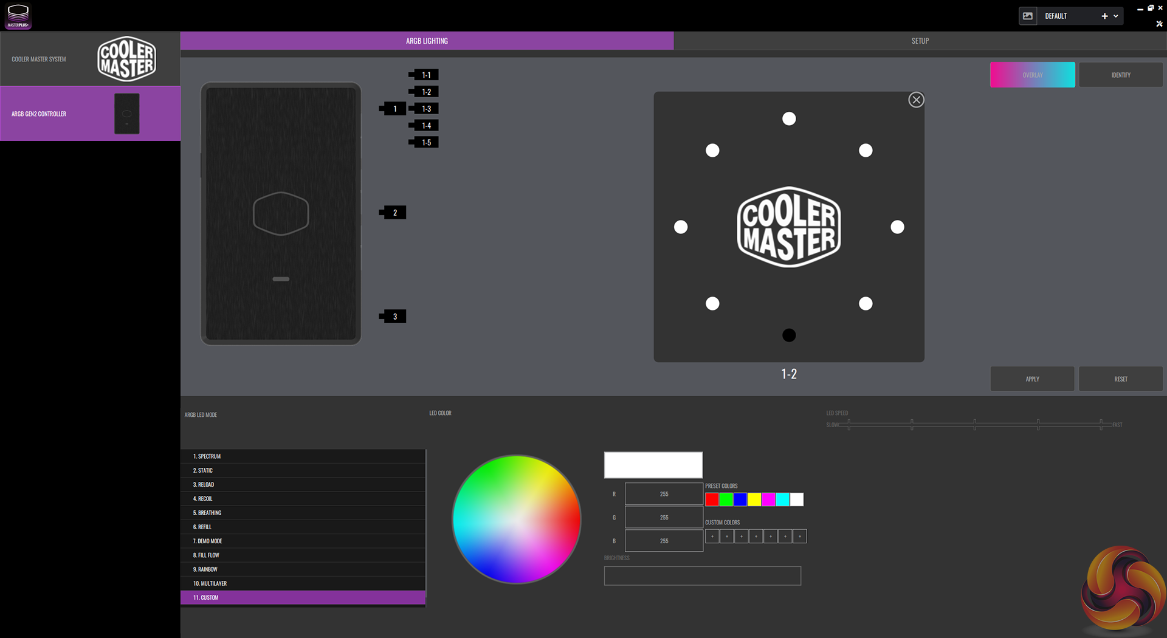The image size is (1167, 638).
Task: Select Spectrum LED mode
Action: (x=303, y=456)
